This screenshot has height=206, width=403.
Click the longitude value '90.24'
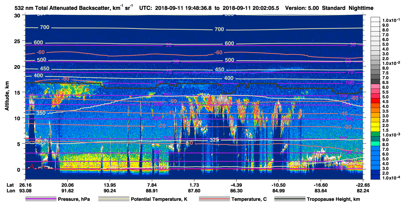click(x=109, y=191)
